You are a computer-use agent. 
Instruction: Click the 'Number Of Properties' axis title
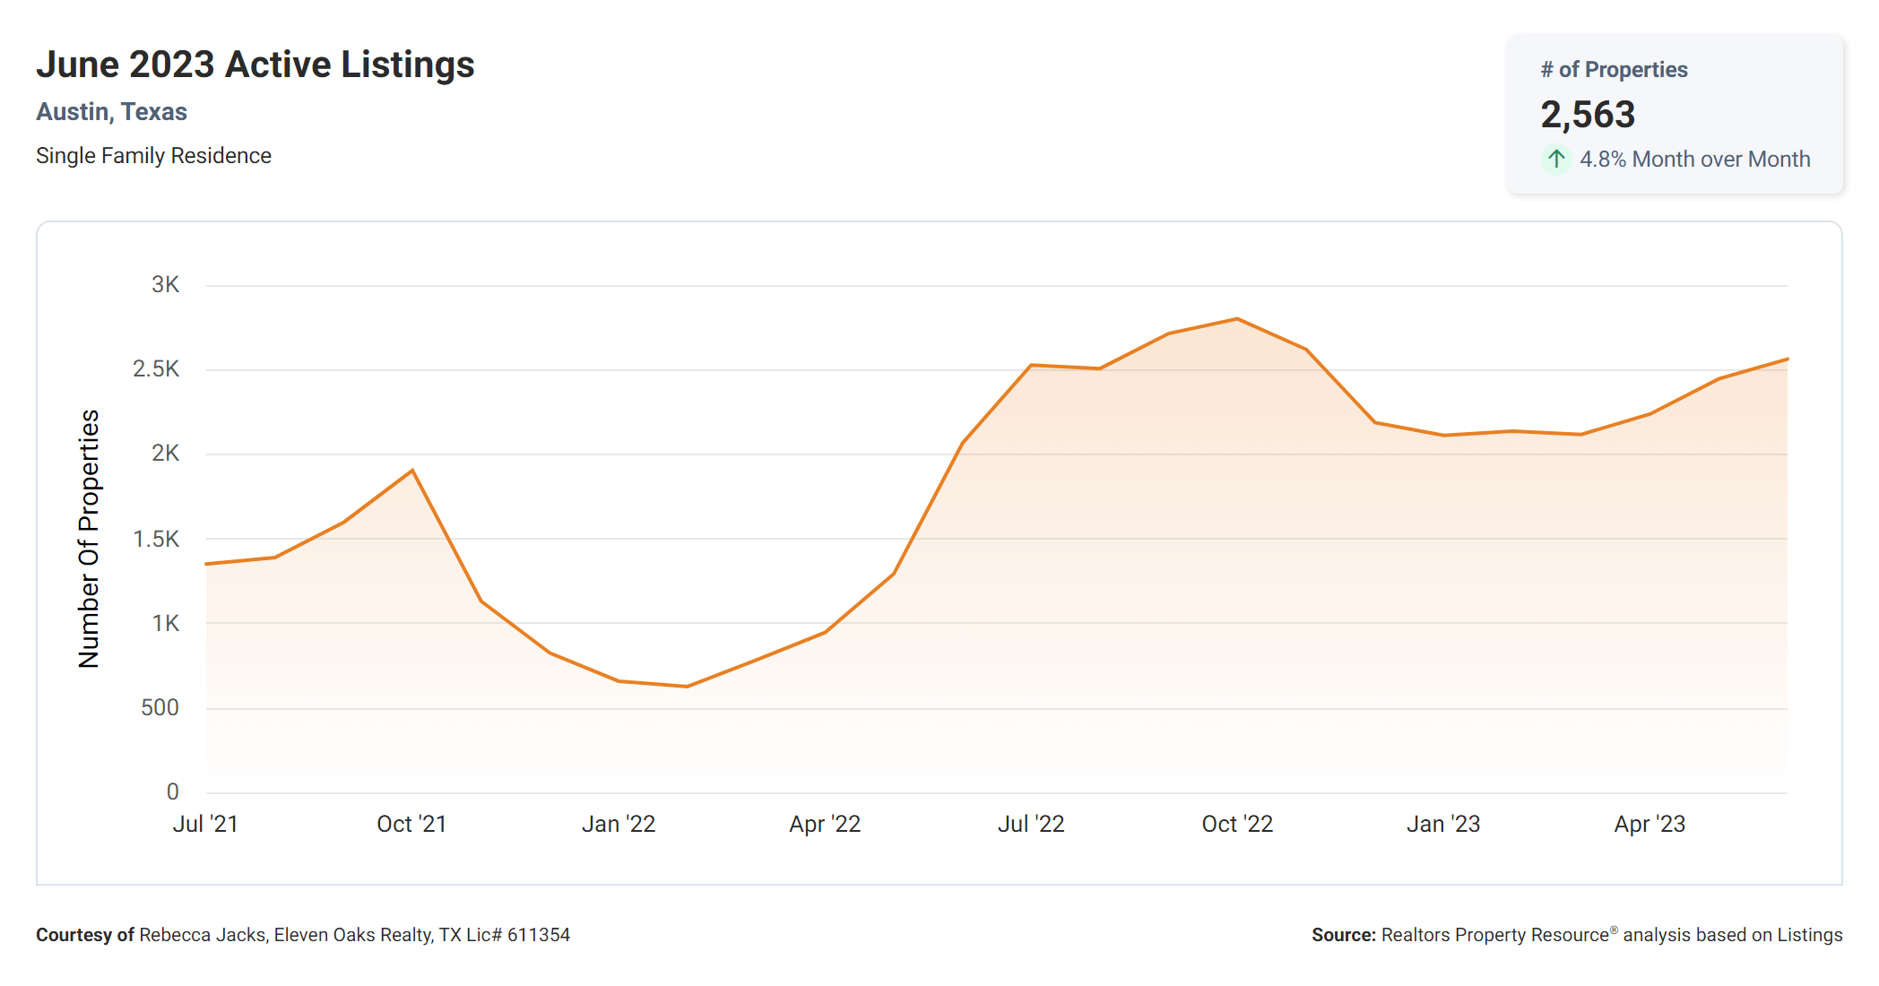click(89, 539)
